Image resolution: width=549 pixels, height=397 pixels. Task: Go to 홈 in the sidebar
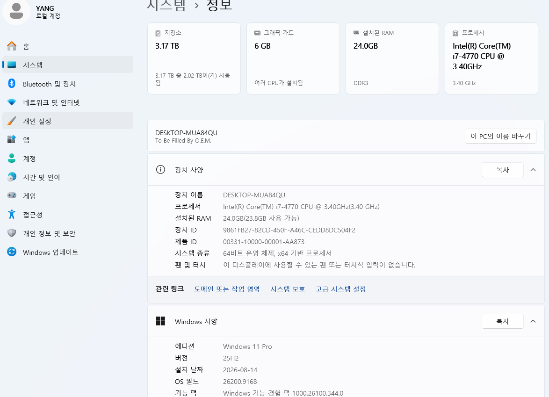pyautogui.click(x=68, y=46)
